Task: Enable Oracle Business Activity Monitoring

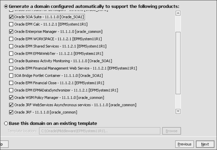Action: [11, 61]
